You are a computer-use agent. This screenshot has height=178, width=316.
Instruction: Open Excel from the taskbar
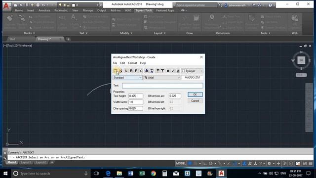pos(142,174)
